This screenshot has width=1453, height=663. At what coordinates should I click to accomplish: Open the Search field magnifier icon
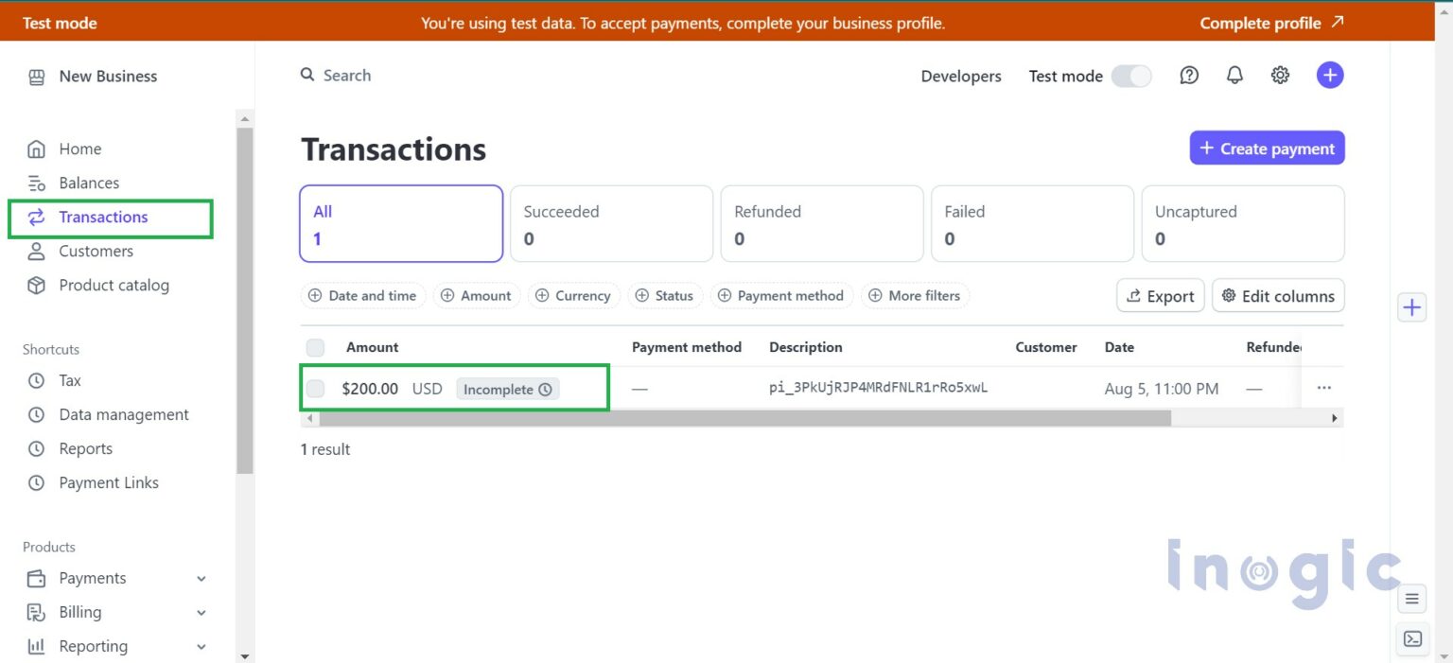pos(306,74)
